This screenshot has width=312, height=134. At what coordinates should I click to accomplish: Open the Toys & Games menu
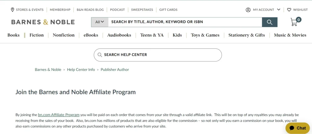[x=205, y=35]
